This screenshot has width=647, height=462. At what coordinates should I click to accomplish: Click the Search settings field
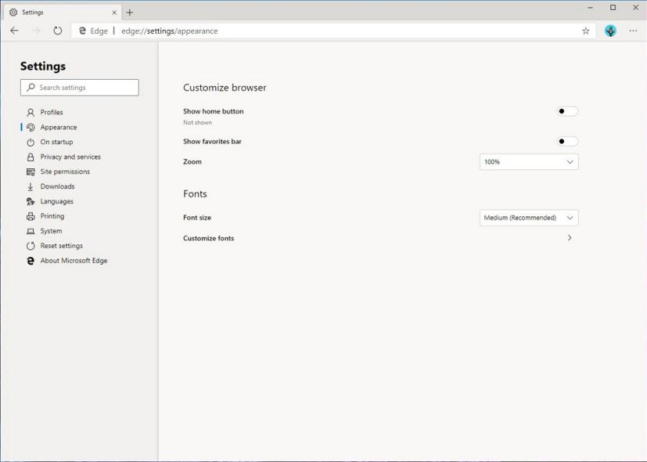pyautogui.click(x=80, y=88)
